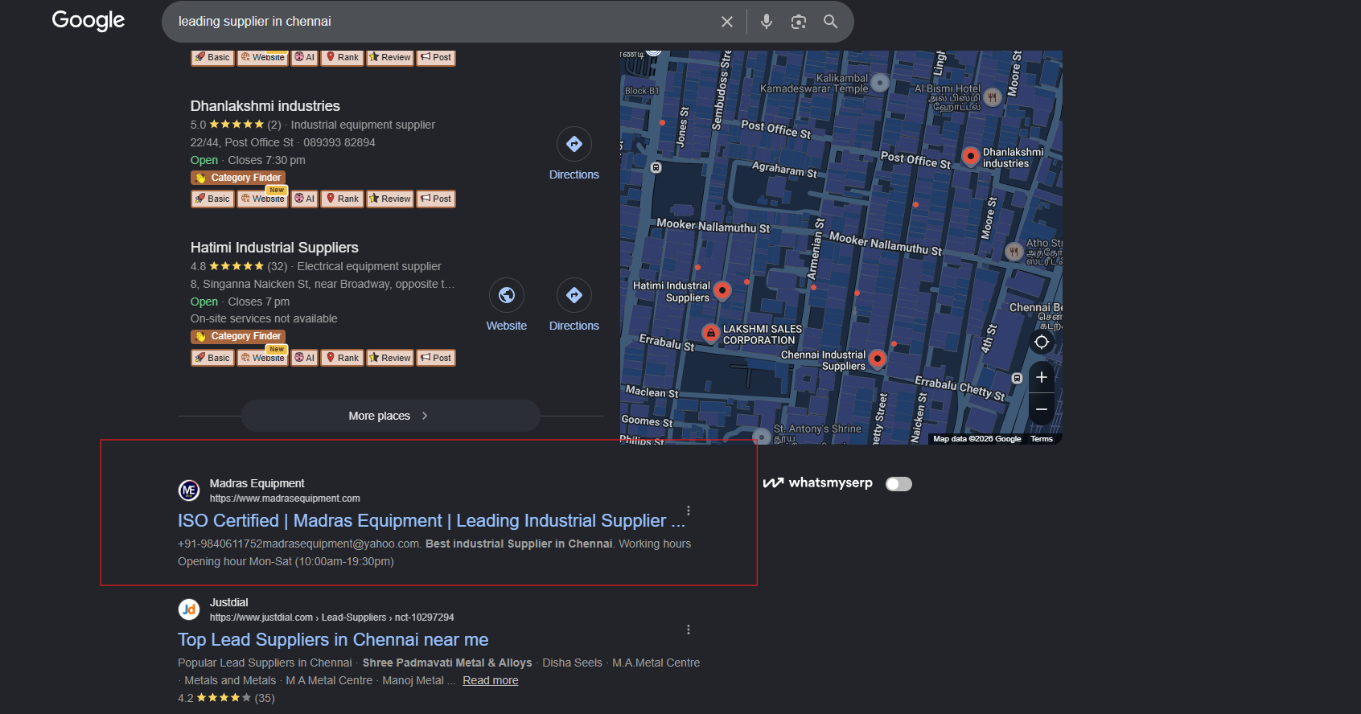
Task: Center map on your location
Action: [1042, 343]
